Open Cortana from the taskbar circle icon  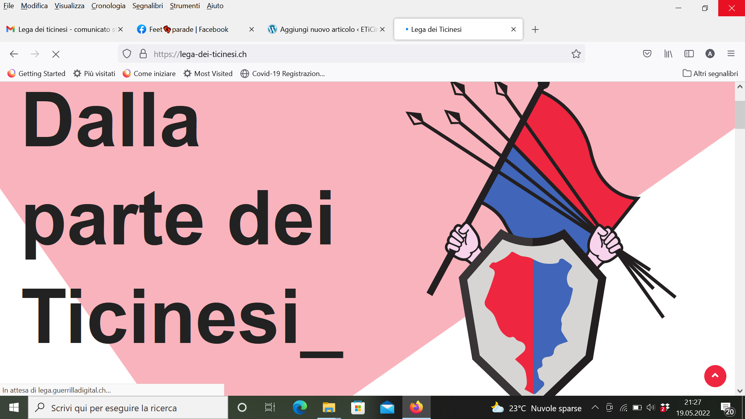tap(242, 407)
